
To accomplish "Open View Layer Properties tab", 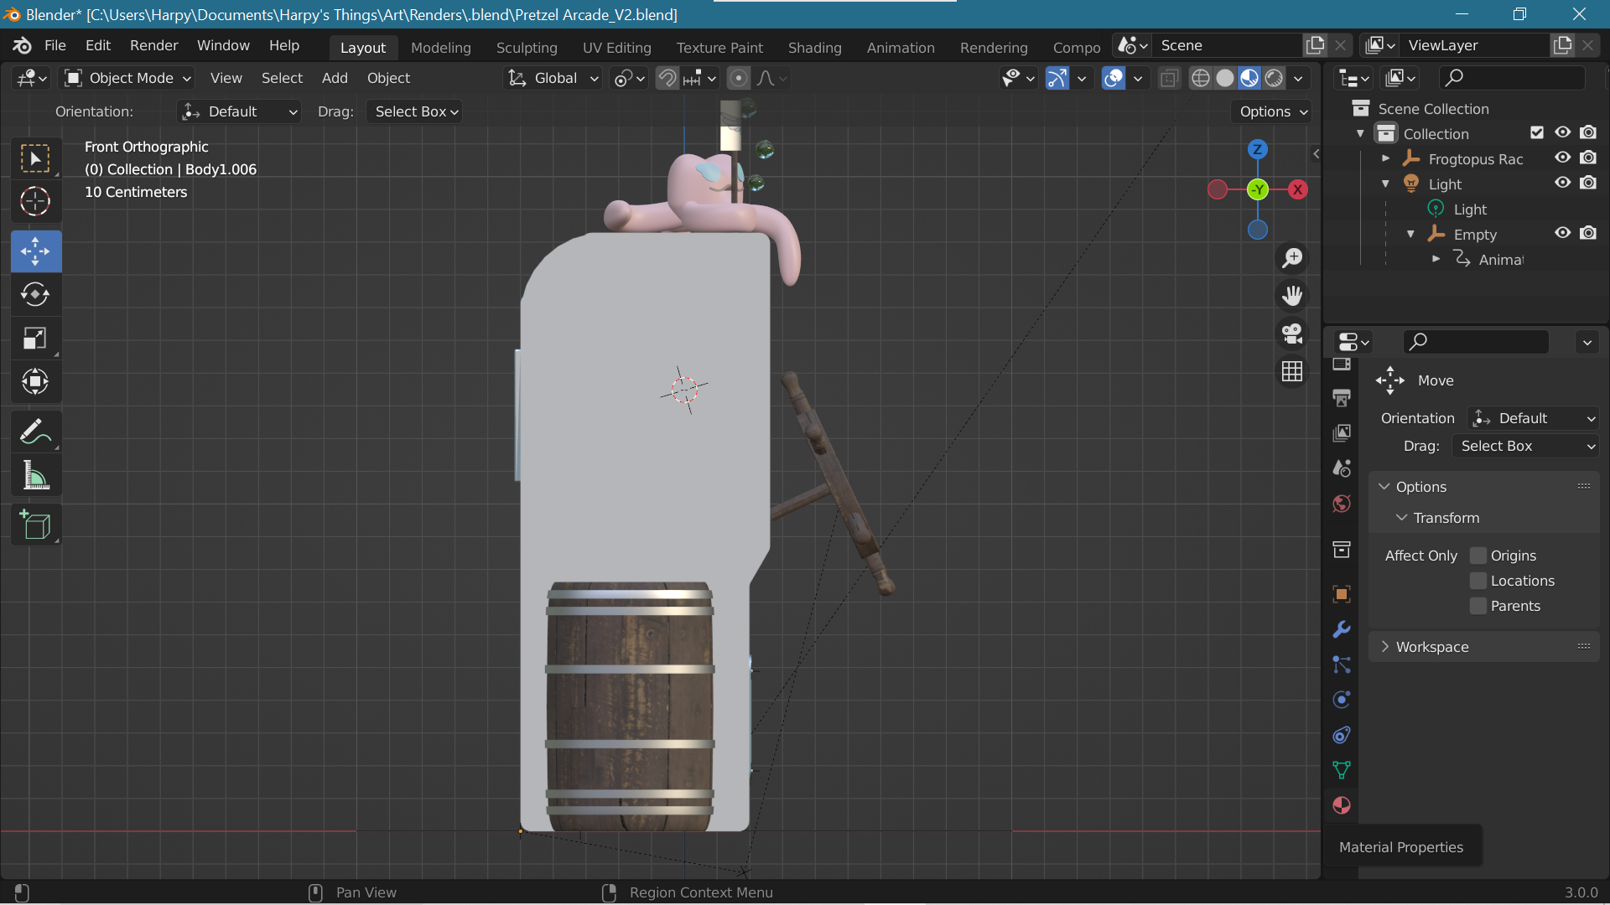I will tap(1342, 433).
